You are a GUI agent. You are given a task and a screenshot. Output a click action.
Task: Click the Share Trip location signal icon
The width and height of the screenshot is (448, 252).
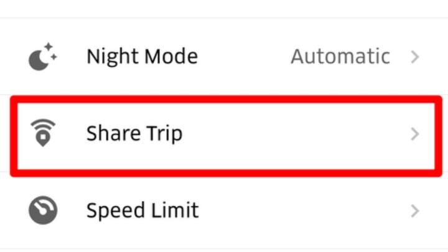[x=43, y=133]
